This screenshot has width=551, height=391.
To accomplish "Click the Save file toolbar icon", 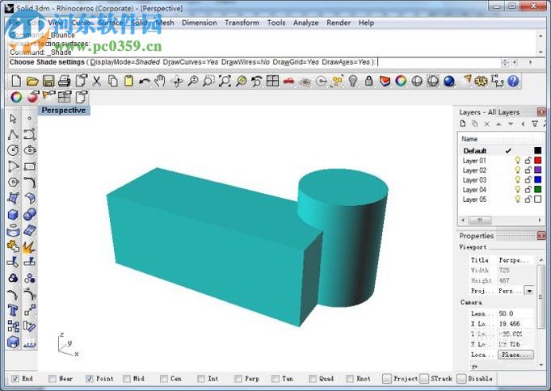I will pos(48,81).
